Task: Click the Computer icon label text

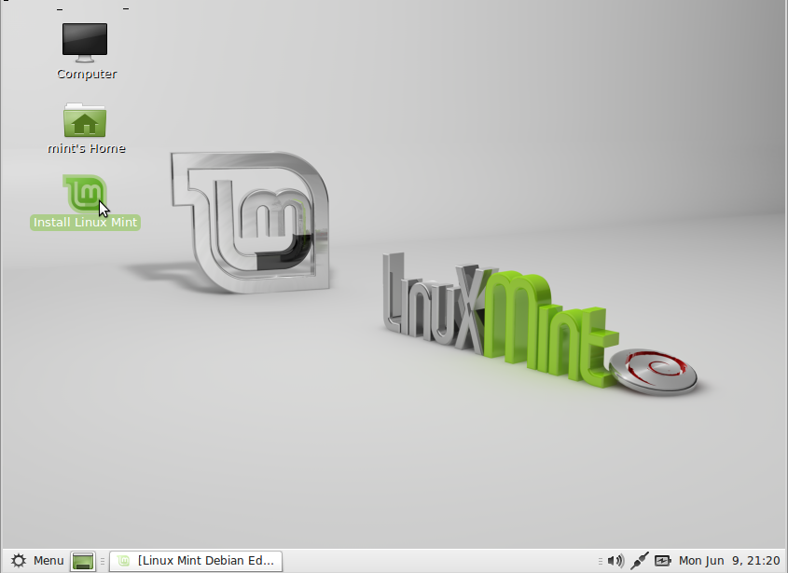Action: coord(86,73)
